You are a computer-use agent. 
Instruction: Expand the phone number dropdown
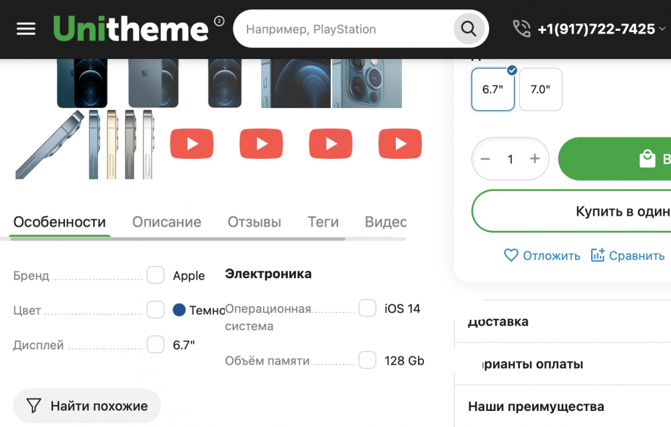pyautogui.click(x=662, y=29)
